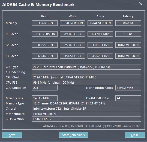Click the Memory Latency 86.8 ns field

[x=128, y=23]
